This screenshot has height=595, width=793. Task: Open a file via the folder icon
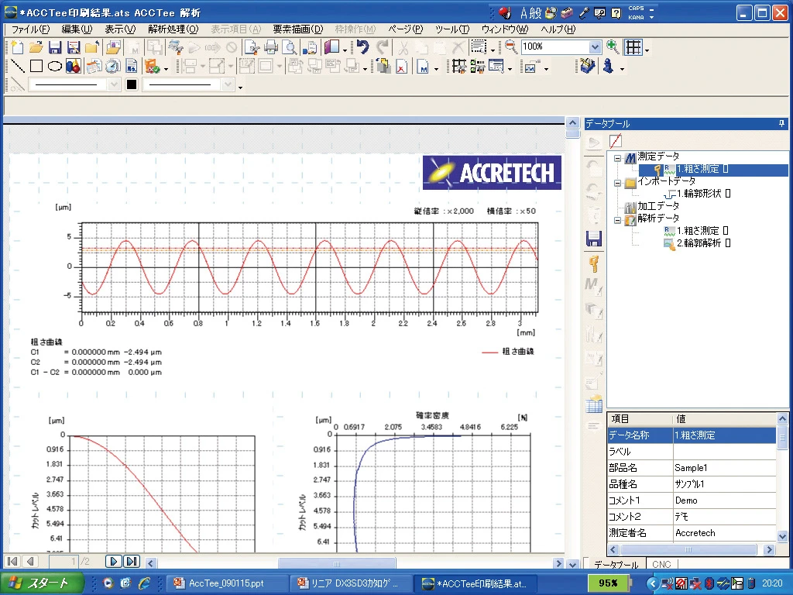pos(36,47)
